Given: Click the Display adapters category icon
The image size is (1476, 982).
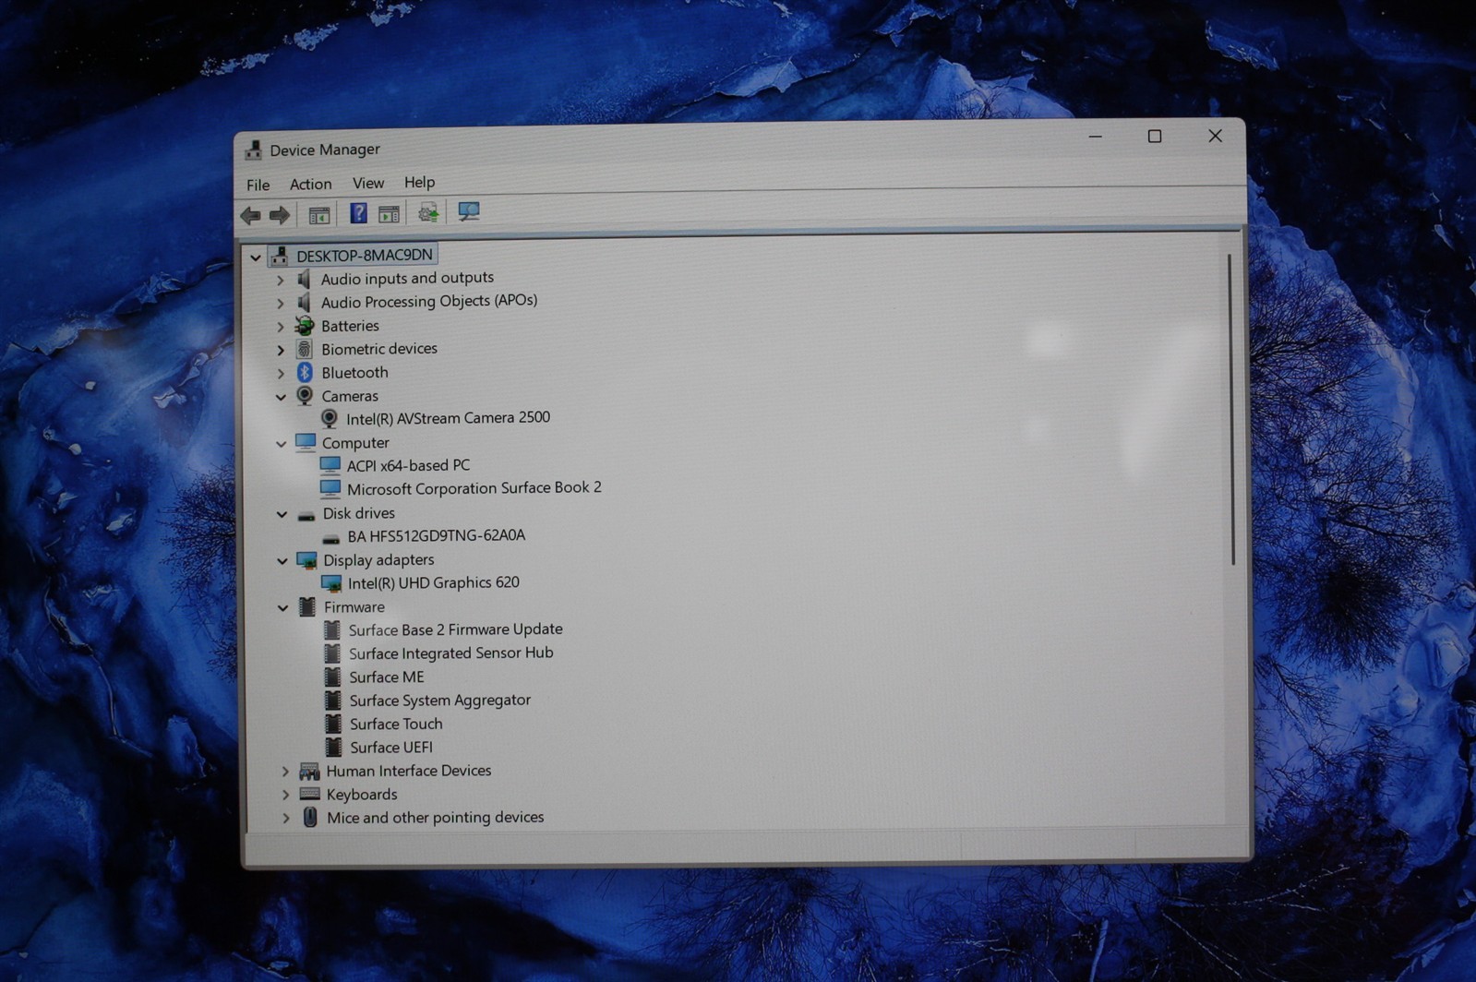Looking at the screenshot, I should coord(306,560).
